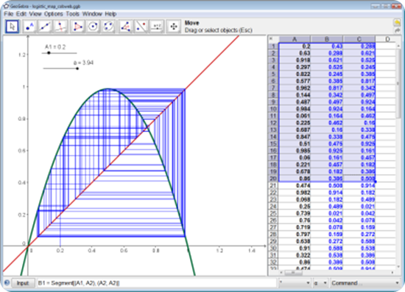Viewport: 405px width, 292px height.
Task: Open the Tools menu
Action: (x=73, y=14)
